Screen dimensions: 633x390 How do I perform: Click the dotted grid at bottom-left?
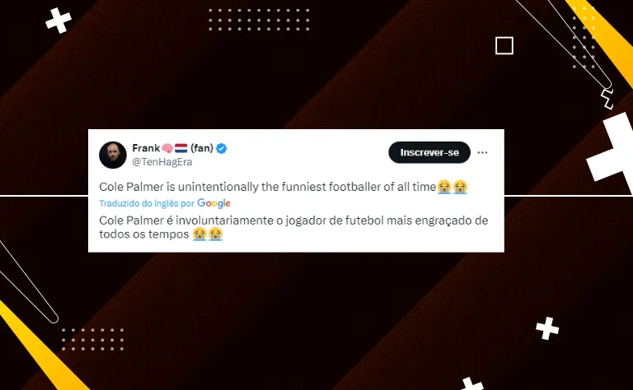(x=92, y=339)
